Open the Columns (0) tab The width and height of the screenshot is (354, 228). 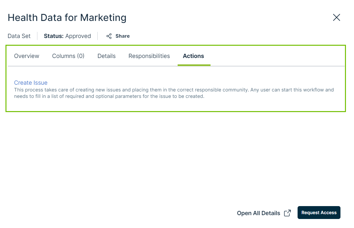[x=68, y=56]
